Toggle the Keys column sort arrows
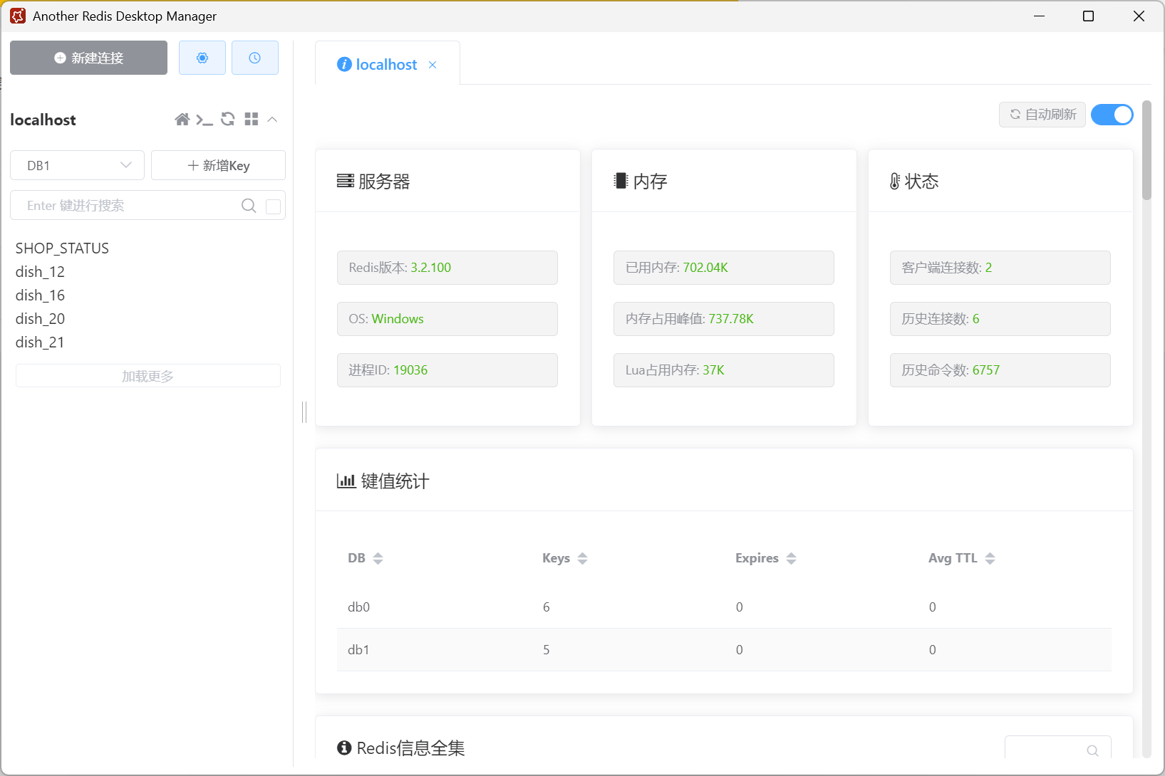This screenshot has height=776, width=1165. pyautogui.click(x=582, y=558)
